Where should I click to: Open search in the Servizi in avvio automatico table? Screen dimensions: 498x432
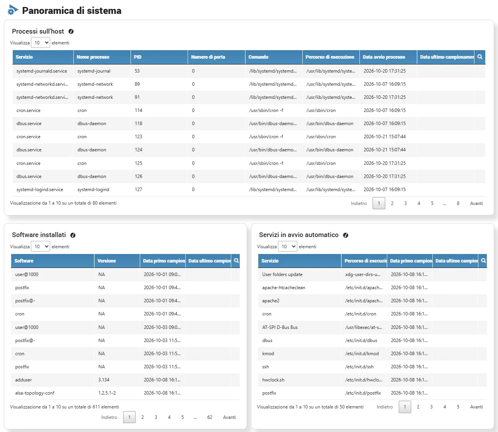(x=483, y=261)
